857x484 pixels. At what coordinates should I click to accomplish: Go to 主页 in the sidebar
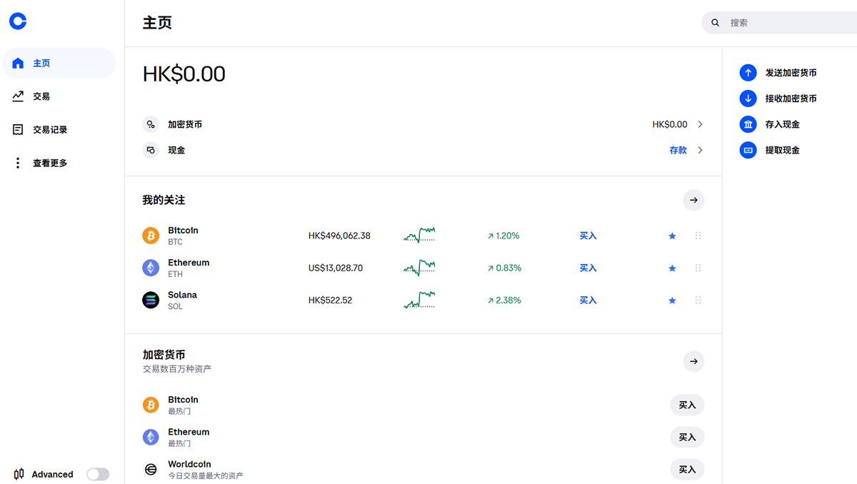59,63
